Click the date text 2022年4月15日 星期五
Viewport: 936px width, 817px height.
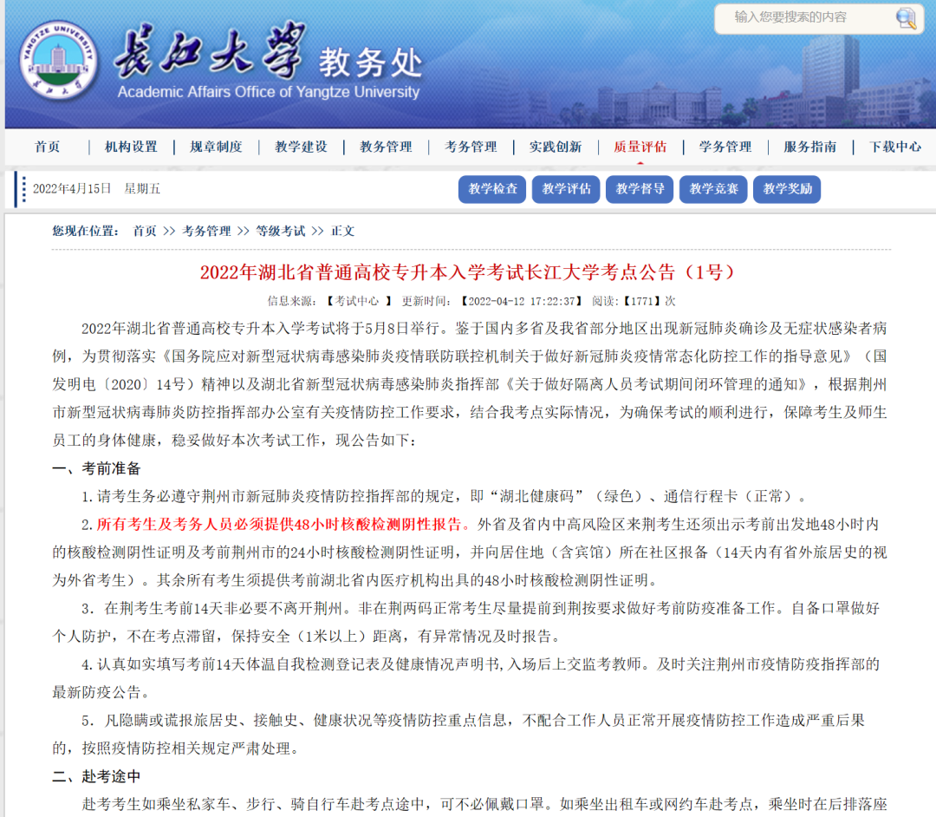click(x=97, y=189)
